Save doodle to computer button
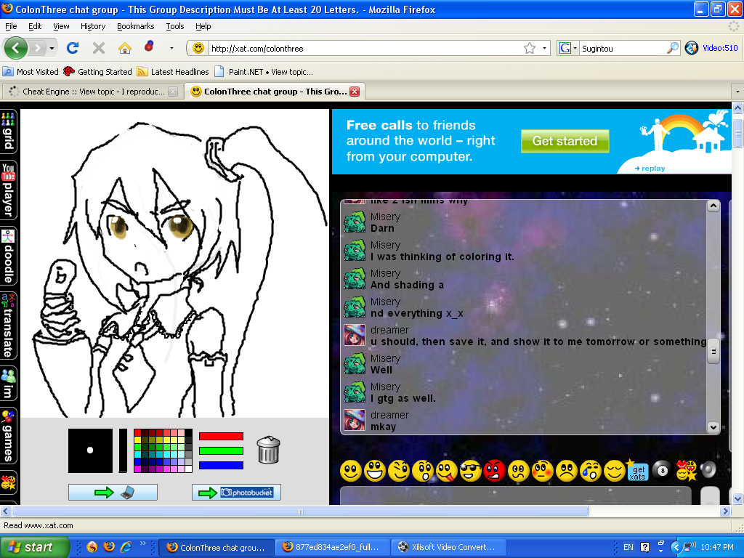 113,493
